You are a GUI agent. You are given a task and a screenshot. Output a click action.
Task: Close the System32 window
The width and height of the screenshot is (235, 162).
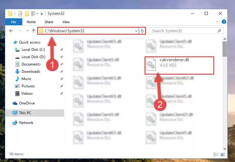click(x=220, y=14)
